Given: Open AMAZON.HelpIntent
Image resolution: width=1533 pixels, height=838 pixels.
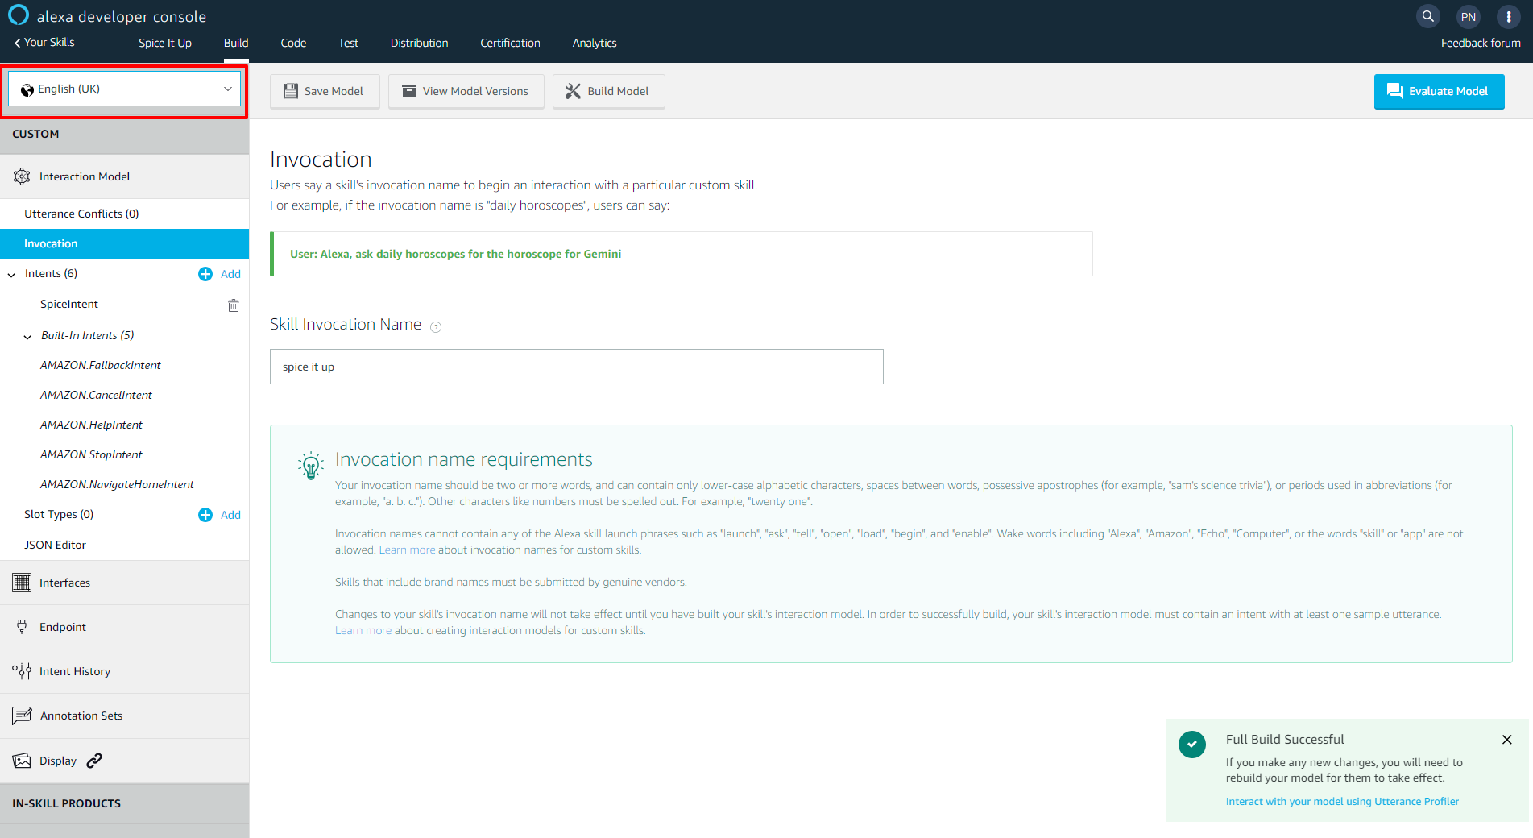Looking at the screenshot, I should [x=91, y=425].
